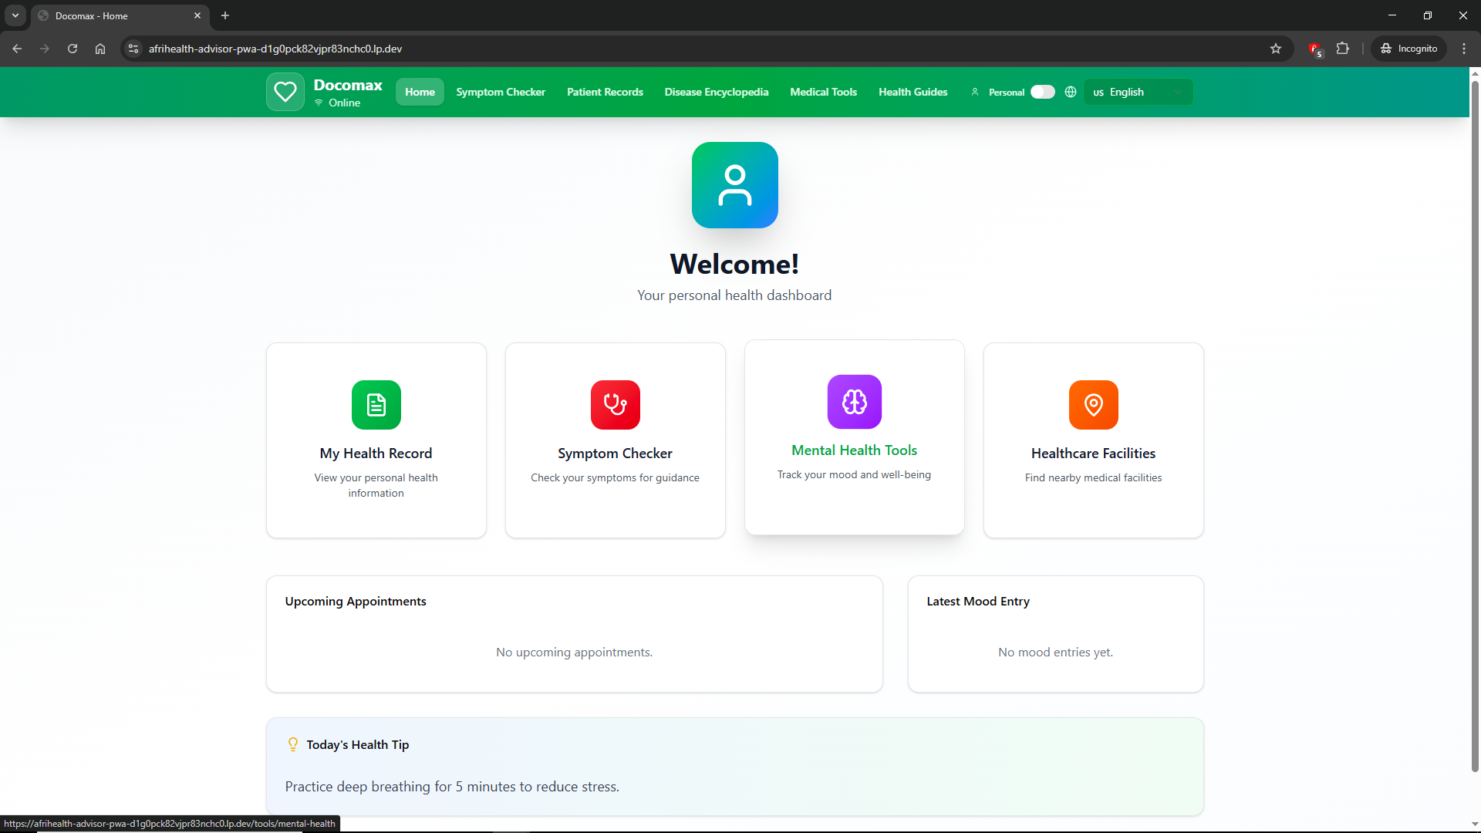This screenshot has width=1481, height=833.
Task: Click the globe language icon in navbar
Action: pos(1071,92)
